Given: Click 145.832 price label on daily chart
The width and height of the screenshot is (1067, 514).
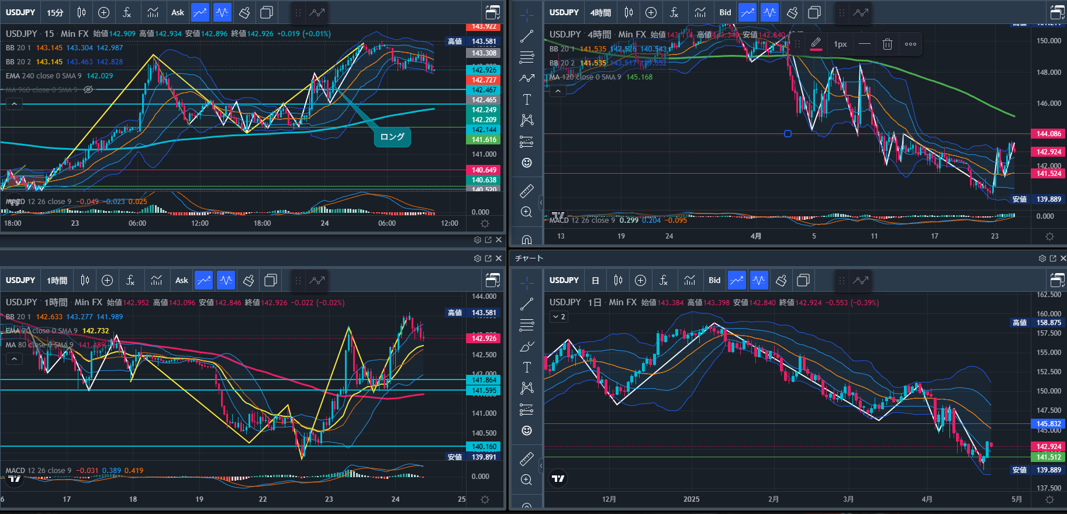Looking at the screenshot, I should [x=1049, y=424].
